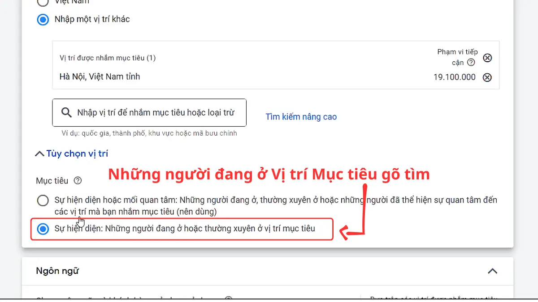
Task: Select the "Việt Nam" radio button
Action: pos(43,2)
